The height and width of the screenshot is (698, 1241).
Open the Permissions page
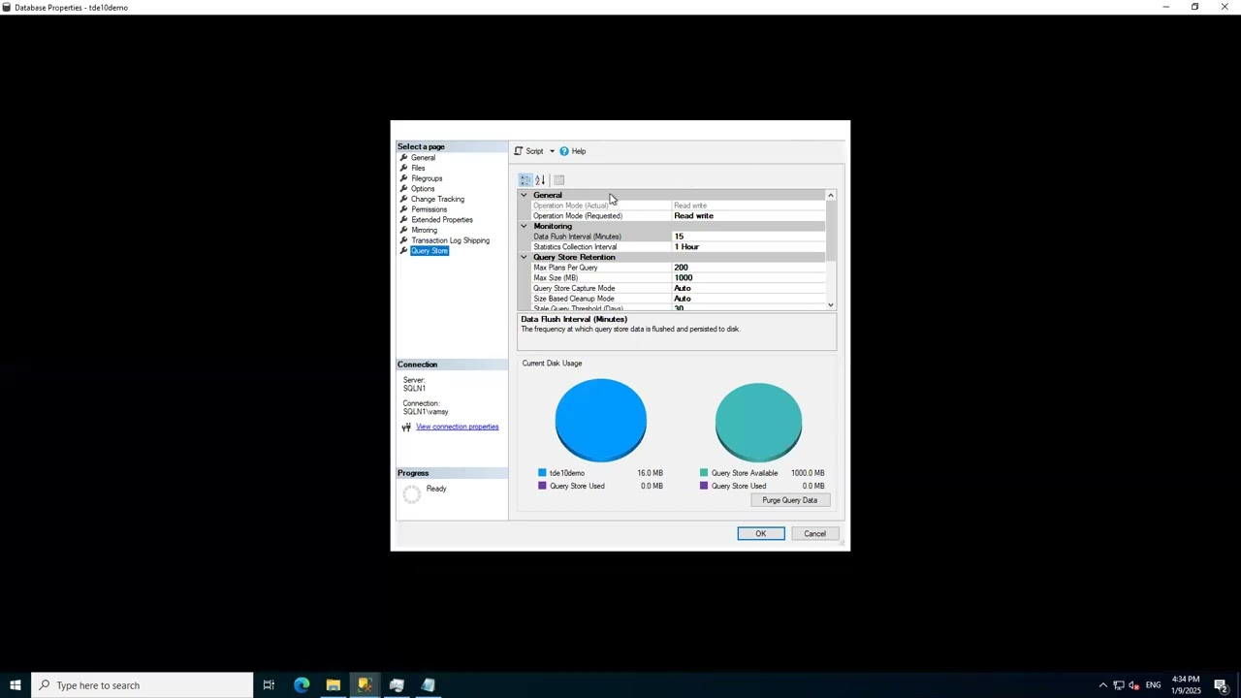429,209
